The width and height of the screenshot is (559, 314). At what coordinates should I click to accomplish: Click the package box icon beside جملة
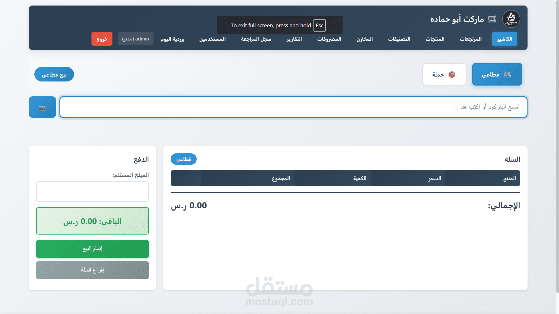coord(452,74)
